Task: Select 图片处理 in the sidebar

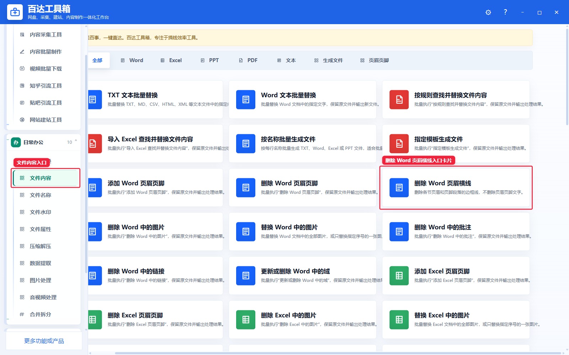Action: [46, 280]
